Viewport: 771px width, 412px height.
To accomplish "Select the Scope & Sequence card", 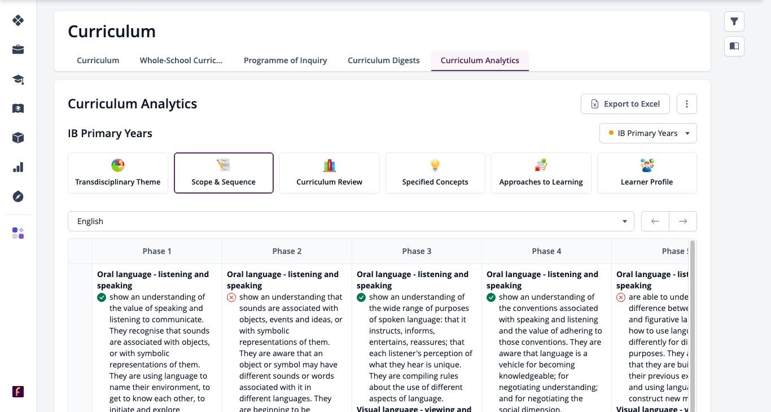I will point(224,173).
